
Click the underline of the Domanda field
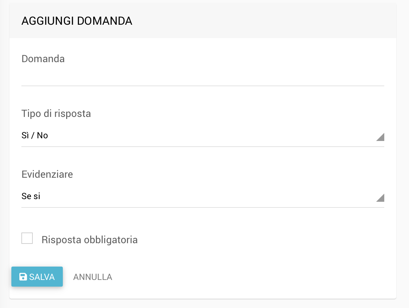click(202, 86)
